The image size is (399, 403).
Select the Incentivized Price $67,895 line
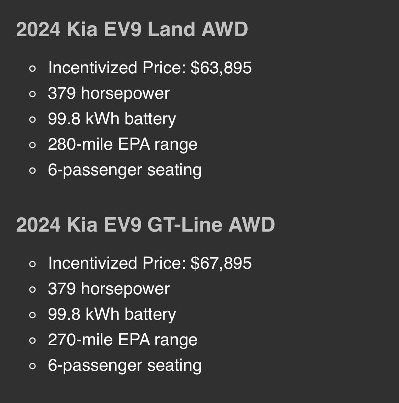(x=150, y=263)
